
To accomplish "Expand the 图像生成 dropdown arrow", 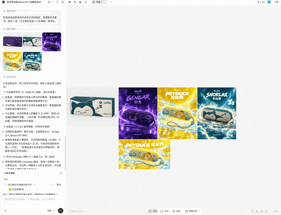I will [199, 211].
